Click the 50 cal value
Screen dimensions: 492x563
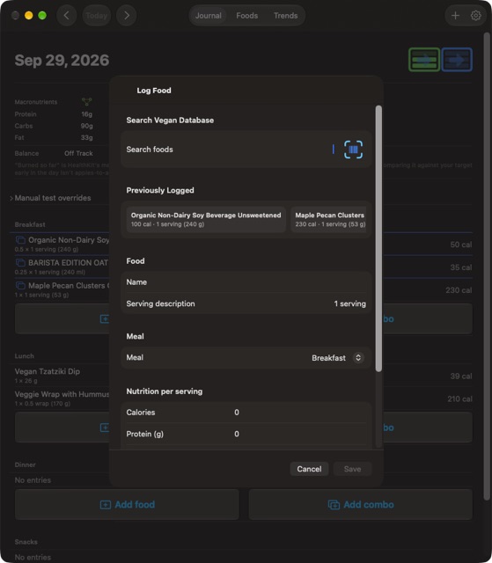461,245
